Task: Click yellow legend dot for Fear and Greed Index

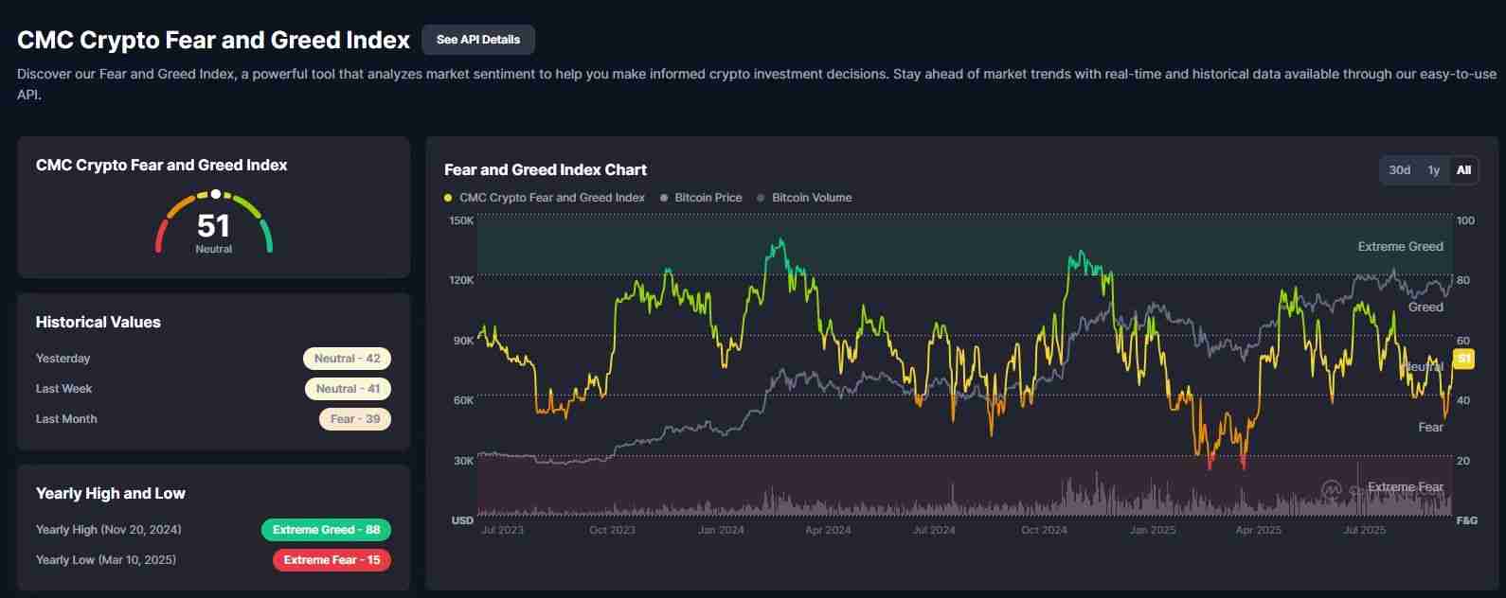Action: tap(448, 198)
